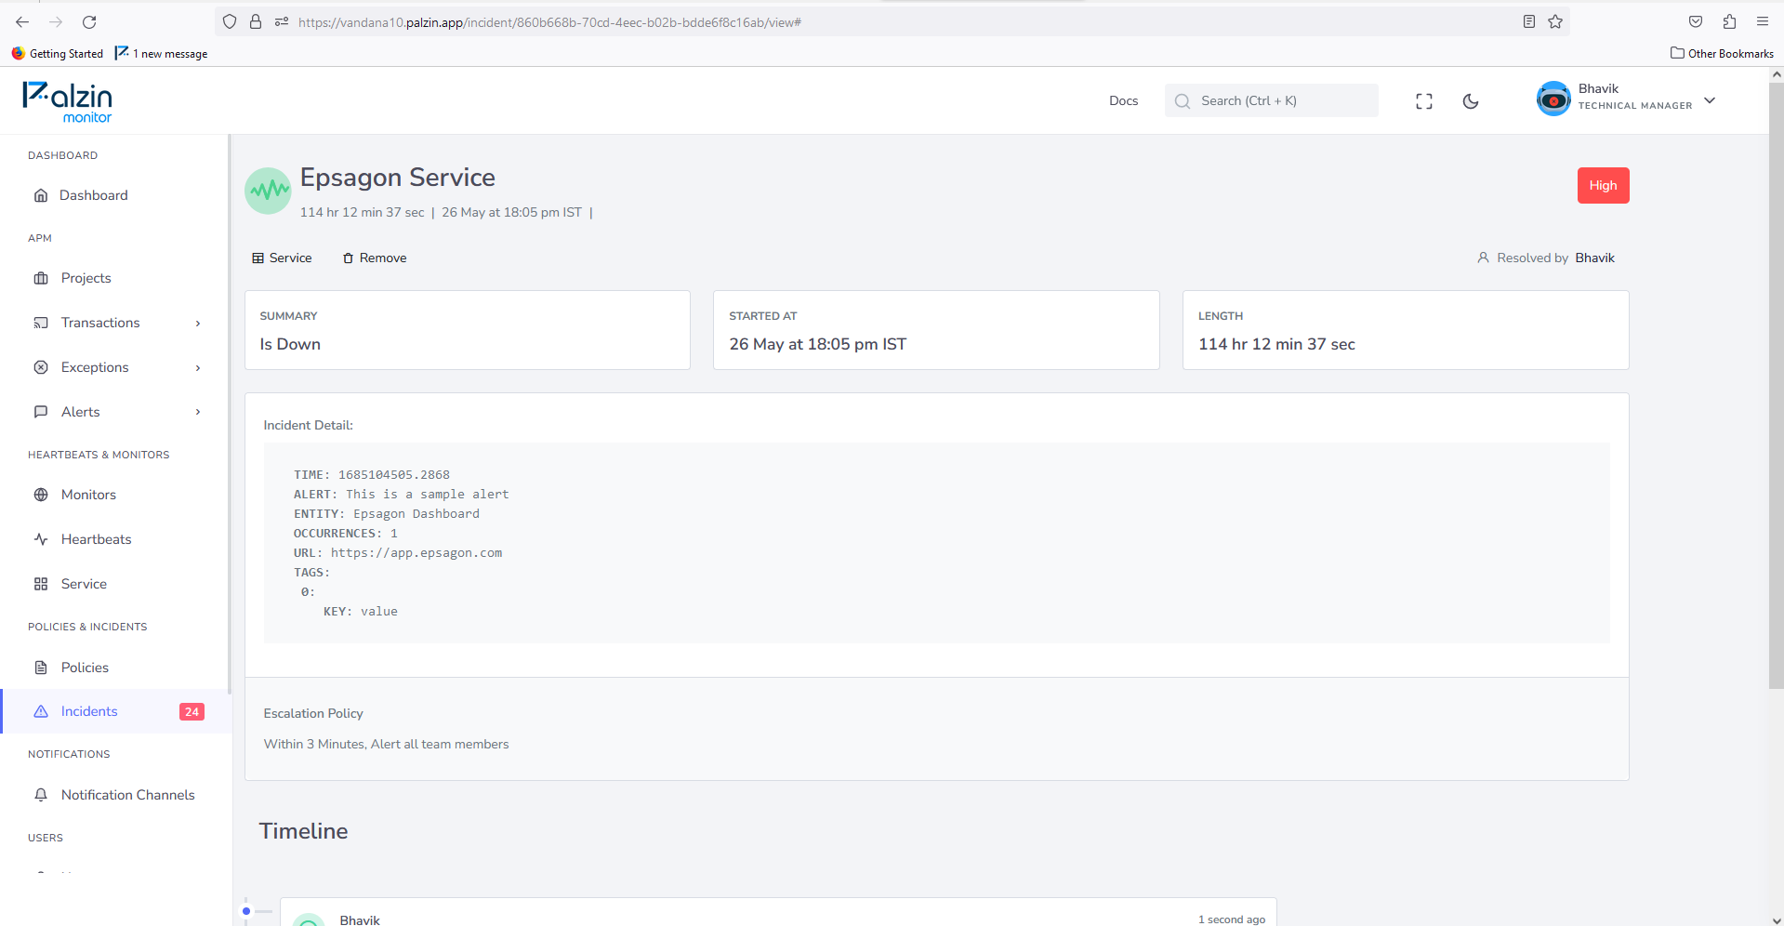Click the 1 new message bookmark
This screenshot has height=926, width=1784.
click(162, 54)
